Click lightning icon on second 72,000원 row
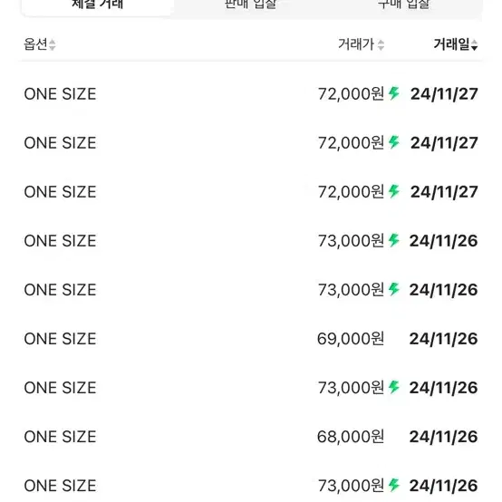502x502 pixels. (x=394, y=142)
